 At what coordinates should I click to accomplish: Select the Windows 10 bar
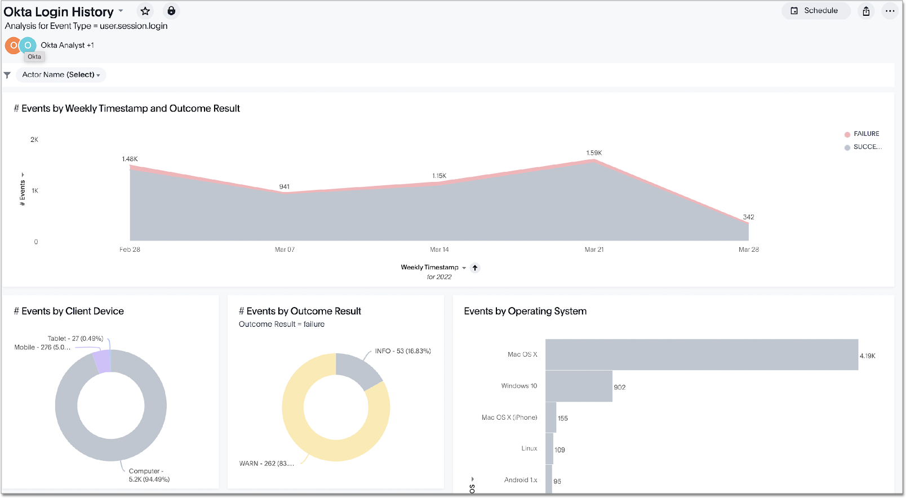[x=579, y=386]
